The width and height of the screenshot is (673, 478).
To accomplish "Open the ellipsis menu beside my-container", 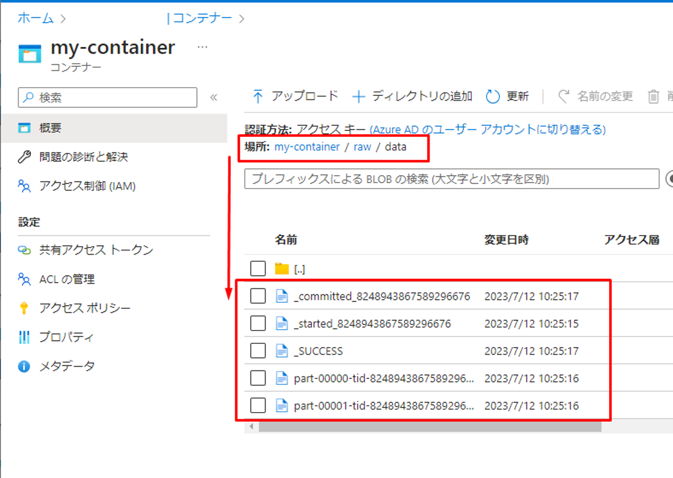I will pyautogui.click(x=202, y=47).
